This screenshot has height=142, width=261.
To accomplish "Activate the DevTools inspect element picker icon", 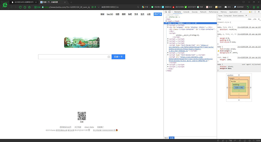I will tap(166, 12).
